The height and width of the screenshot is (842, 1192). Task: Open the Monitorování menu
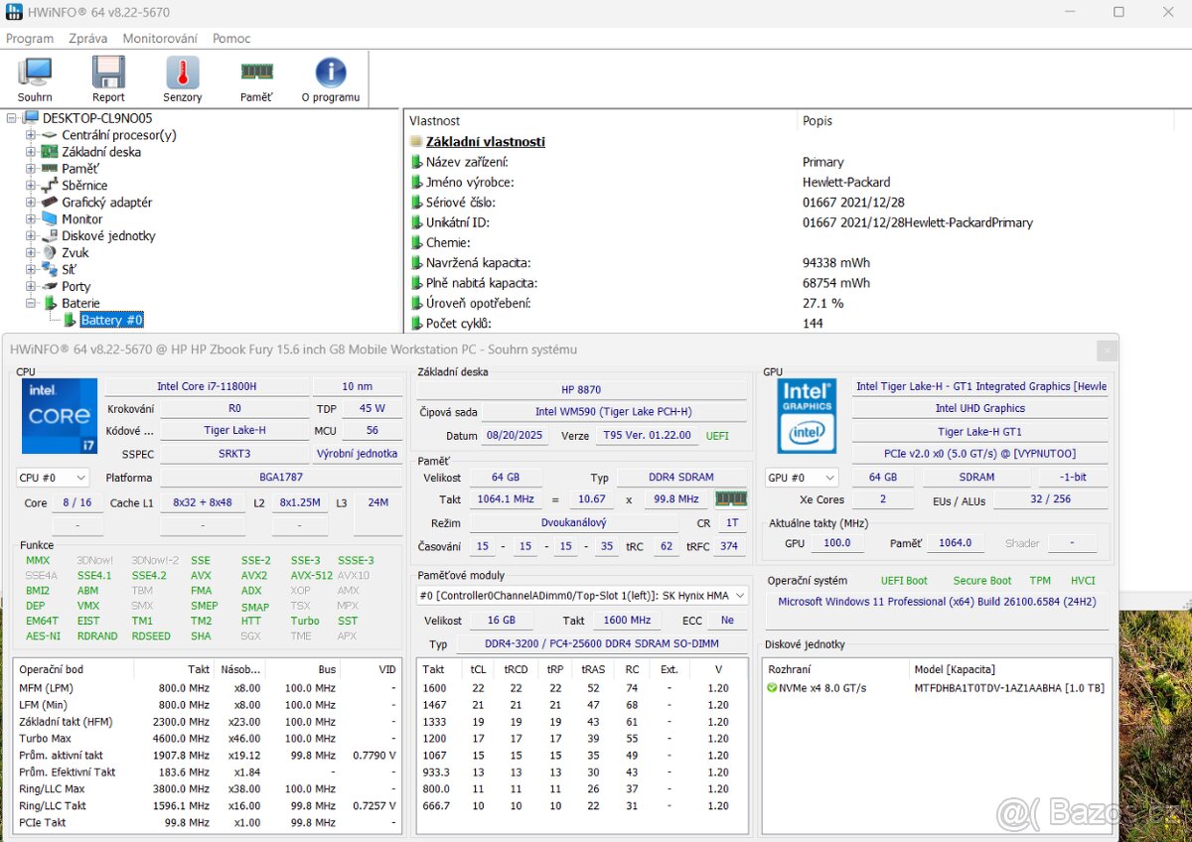pyautogui.click(x=160, y=38)
